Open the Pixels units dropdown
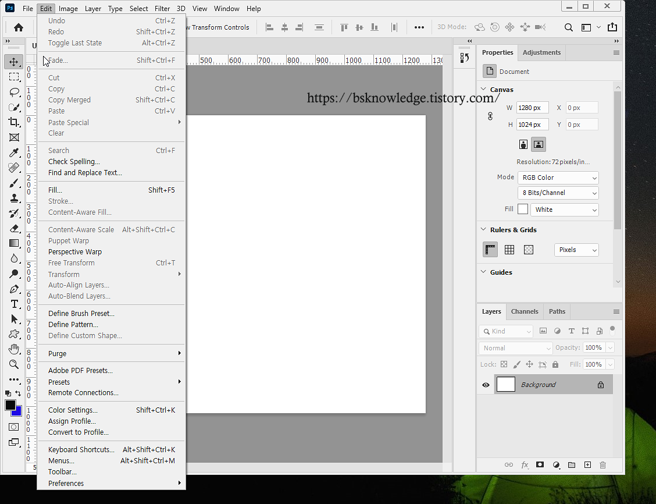This screenshot has height=504, width=656. click(x=576, y=250)
